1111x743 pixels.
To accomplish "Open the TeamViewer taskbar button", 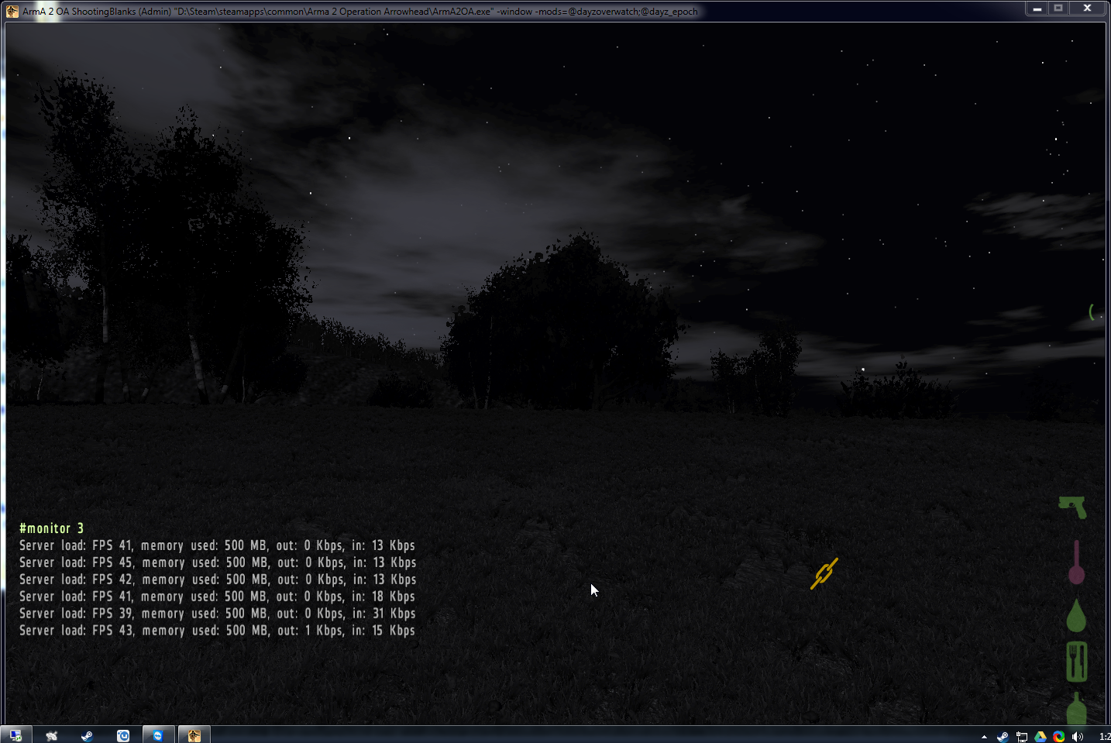I will (x=158, y=735).
